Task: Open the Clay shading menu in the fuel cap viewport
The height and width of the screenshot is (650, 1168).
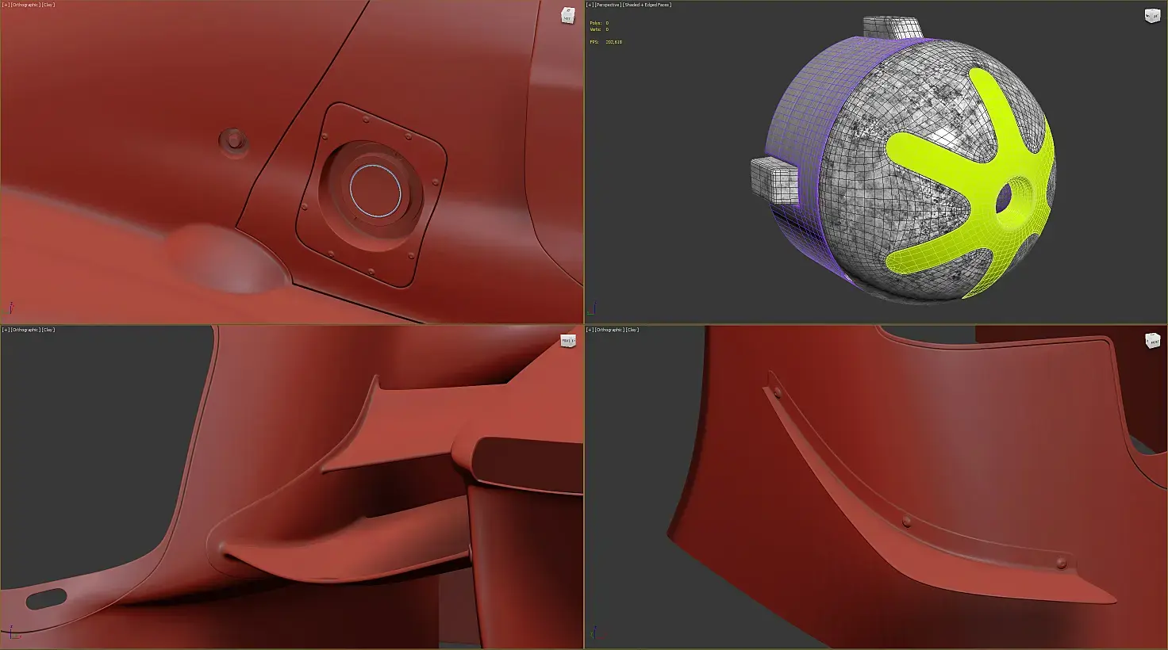Action: click(x=48, y=5)
